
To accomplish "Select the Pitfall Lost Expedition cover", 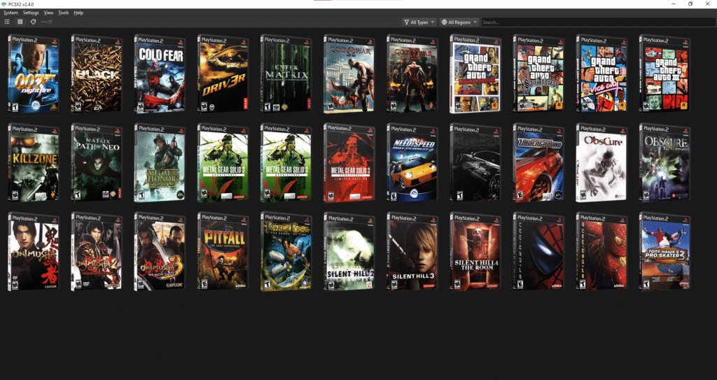I will [x=223, y=252].
